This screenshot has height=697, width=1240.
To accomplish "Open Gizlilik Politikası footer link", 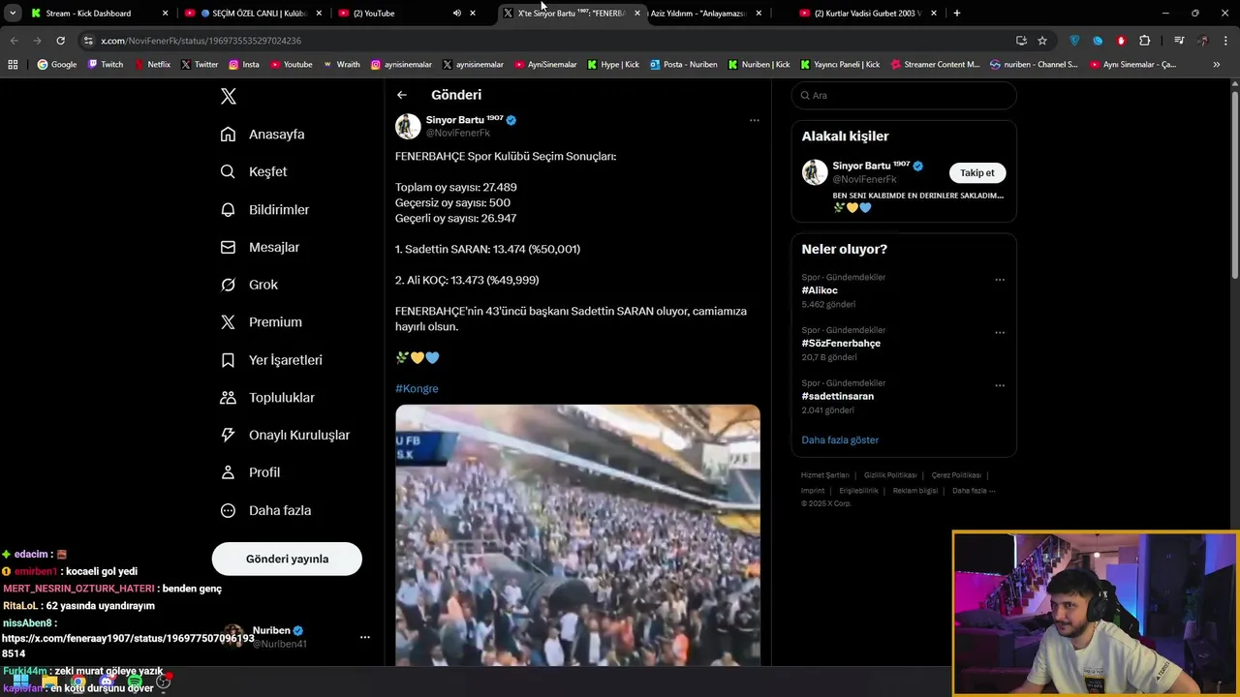I will (x=890, y=475).
